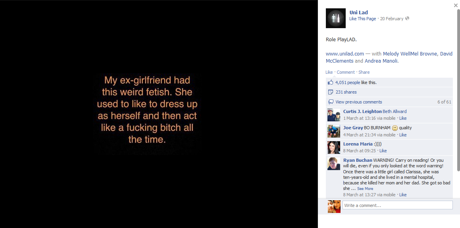Click in the Write a comment field
Screen dimensions: 460x228
pos(398,205)
